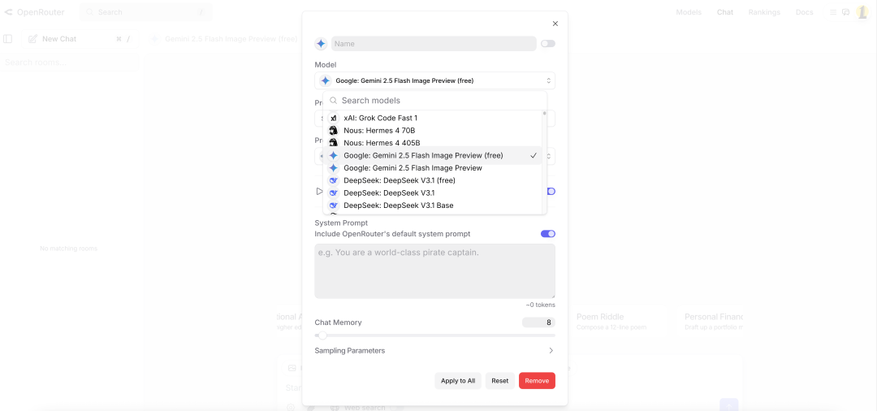Open the hamburger menu icon in header

833,12
